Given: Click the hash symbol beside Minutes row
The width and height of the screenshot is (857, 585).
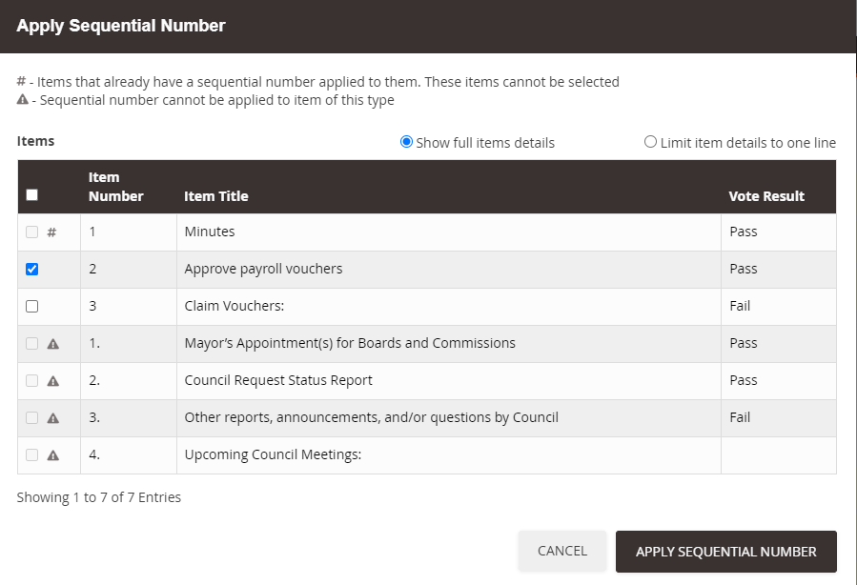Looking at the screenshot, I should [51, 232].
